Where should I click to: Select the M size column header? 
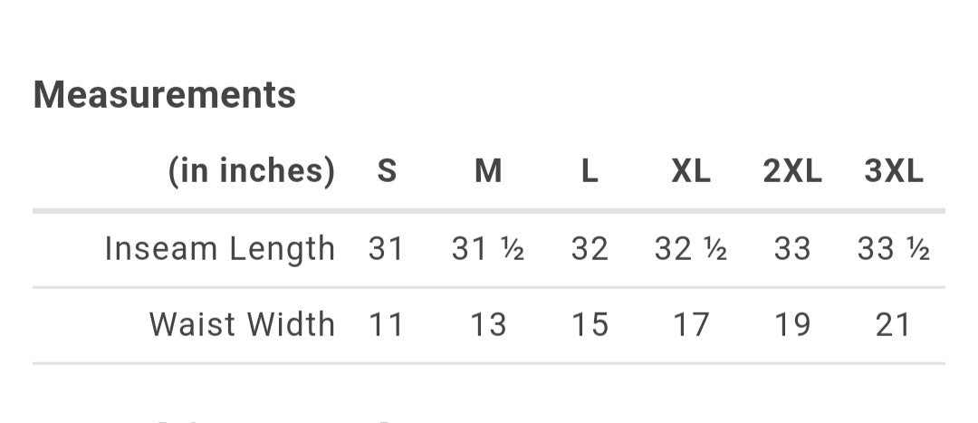(x=488, y=171)
